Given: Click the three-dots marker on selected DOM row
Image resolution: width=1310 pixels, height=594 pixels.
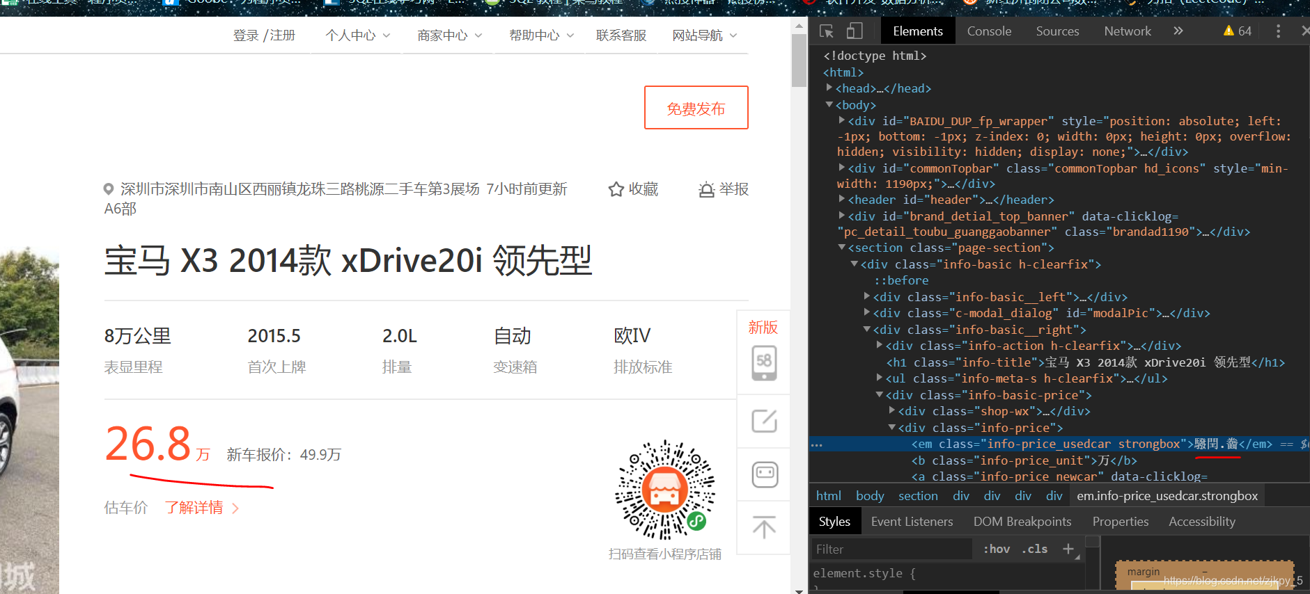Looking at the screenshot, I should coord(816,444).
